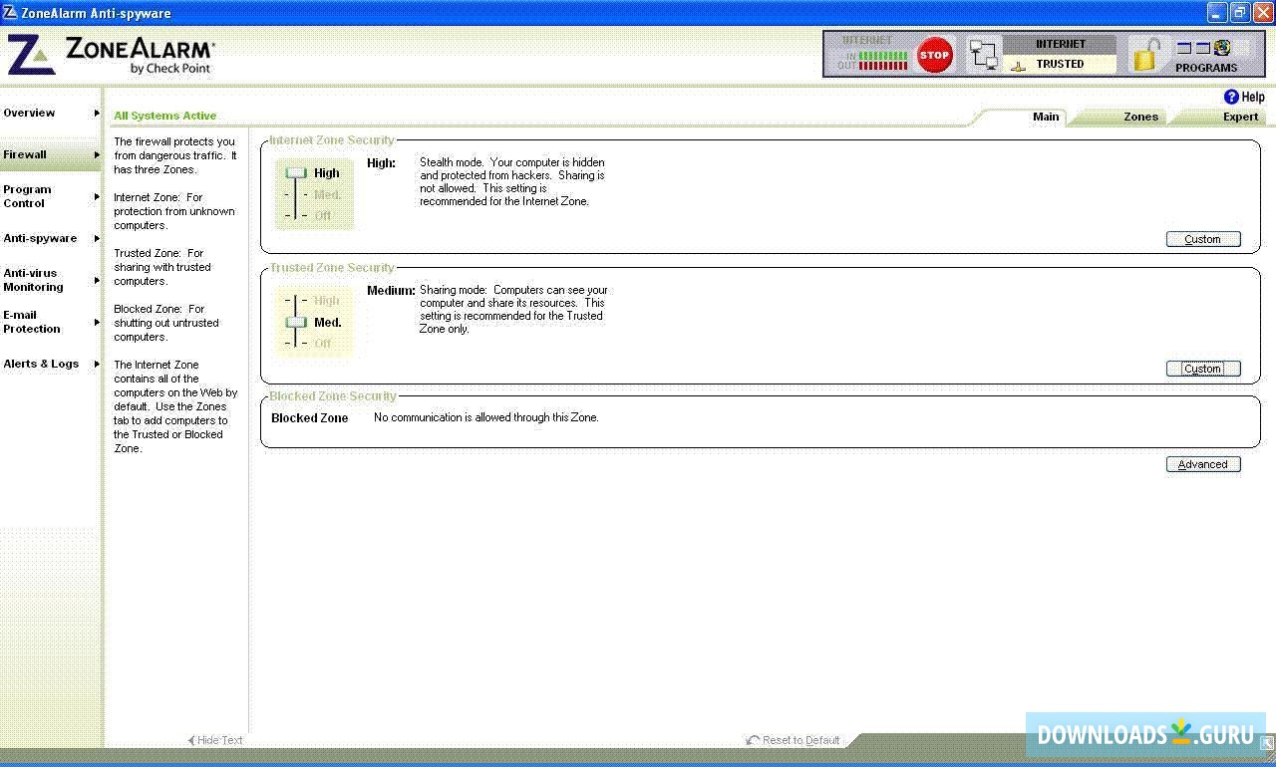The image size is (1276, 767).
Task: Click the globe program icon above PROGRAMS
Action: (1222, 48)
